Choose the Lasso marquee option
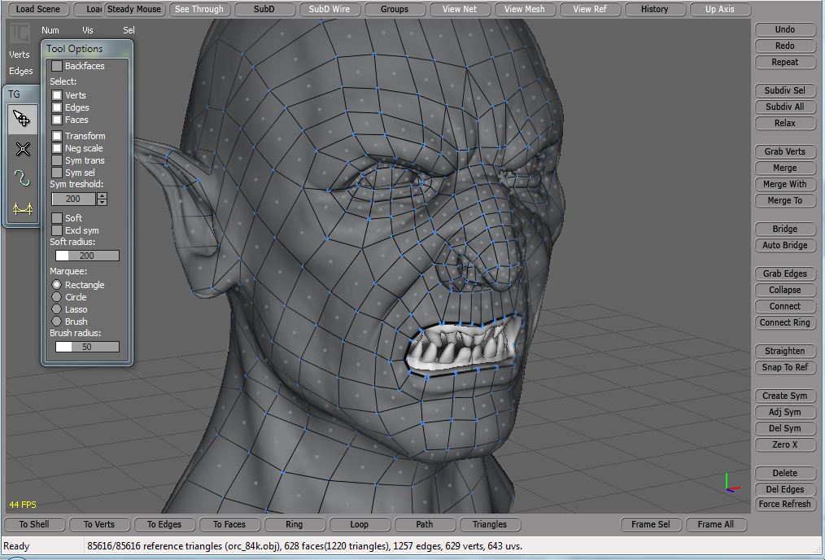This screenshot has width=825, height=560. tap(57, 309)
